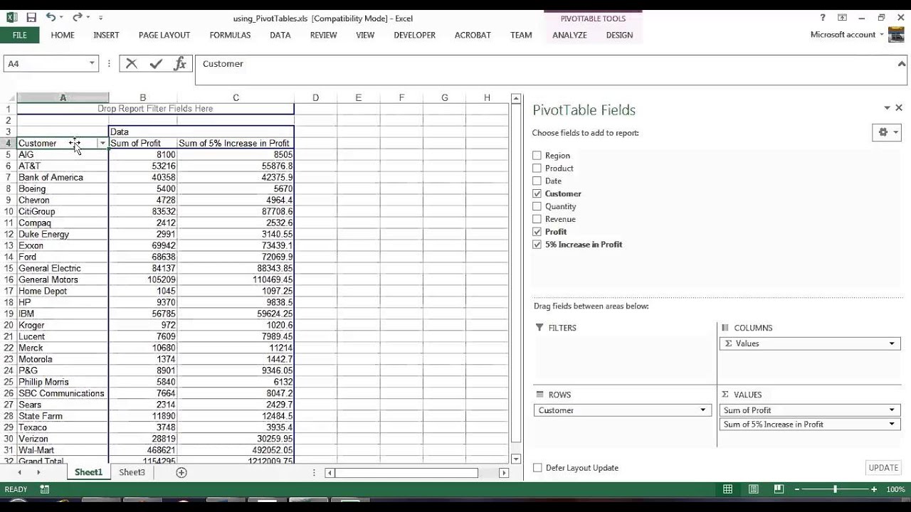The height and width of the screenshot is (512, 911).
Task: Click vertical scrollbar down arrow
Action: click(516, 459)
